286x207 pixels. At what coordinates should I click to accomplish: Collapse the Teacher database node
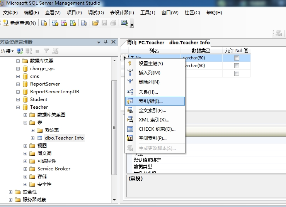[x=18, y=107]
